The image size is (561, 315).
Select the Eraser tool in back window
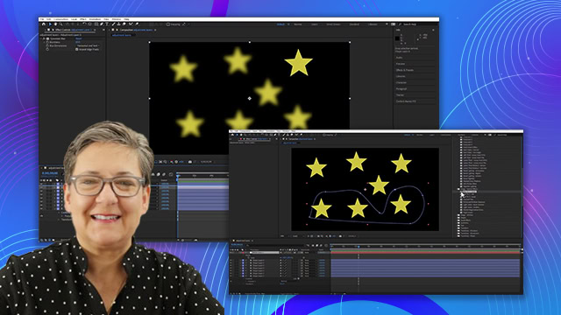[x=124, y=24]
